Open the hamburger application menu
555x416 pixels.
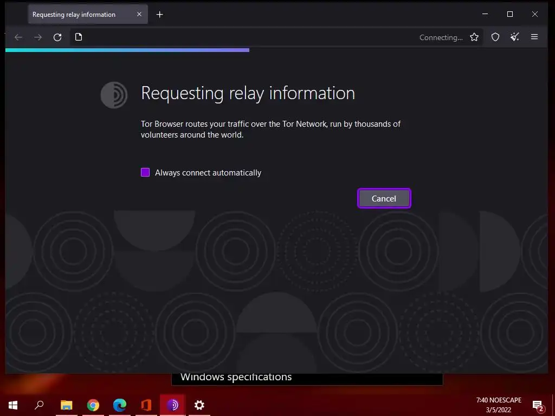(x=534, y=37)
